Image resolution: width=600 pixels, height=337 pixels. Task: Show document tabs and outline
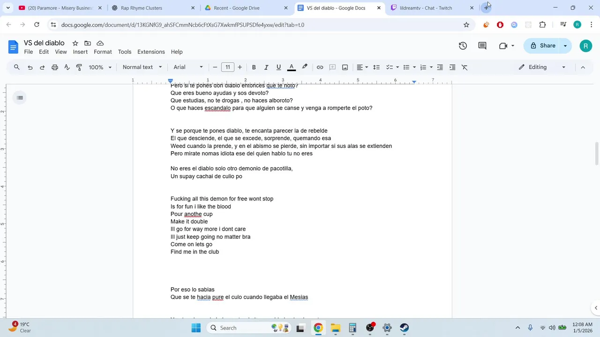tap(20, 98)
